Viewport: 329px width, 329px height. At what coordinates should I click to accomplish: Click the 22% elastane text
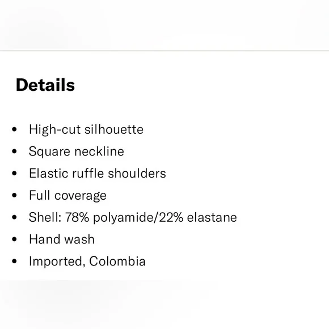(x=198, y=217)
